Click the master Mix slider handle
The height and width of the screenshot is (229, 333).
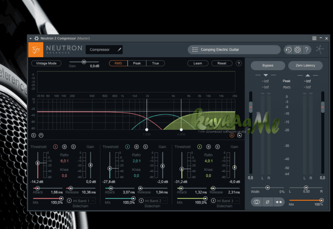coord(321,200)
